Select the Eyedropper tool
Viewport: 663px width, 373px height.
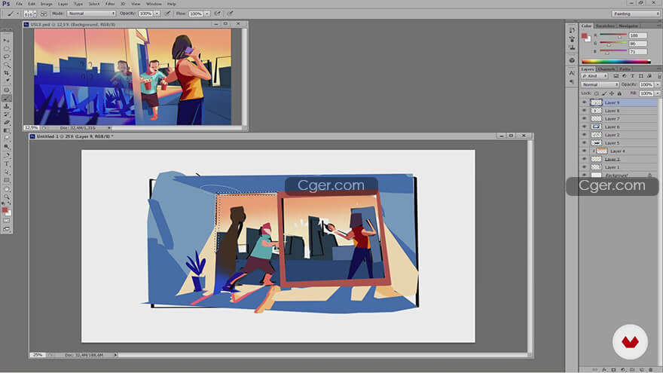point(6,81)
